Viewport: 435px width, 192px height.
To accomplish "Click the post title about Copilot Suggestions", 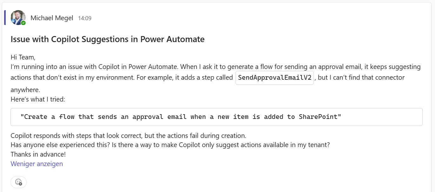I will [107, 39].
